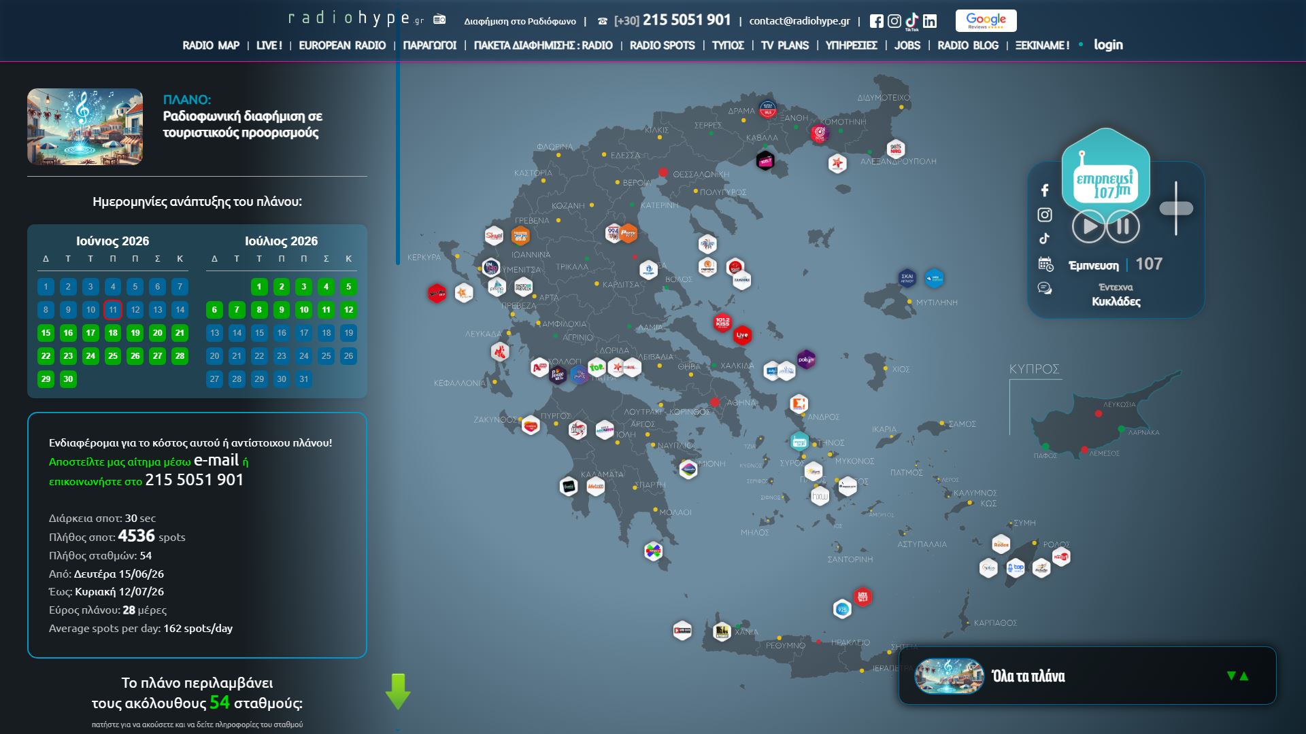
Task: Click the red Athens dot on the map
Action: [x=714, y=402]
